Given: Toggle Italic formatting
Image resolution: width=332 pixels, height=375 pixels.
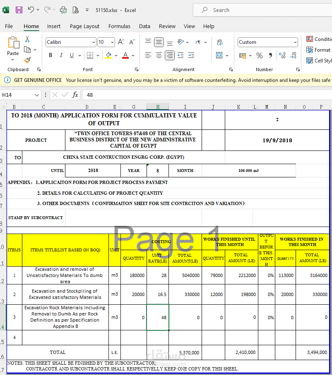Looking at the screenshot, I should click(x=61, y=55).
